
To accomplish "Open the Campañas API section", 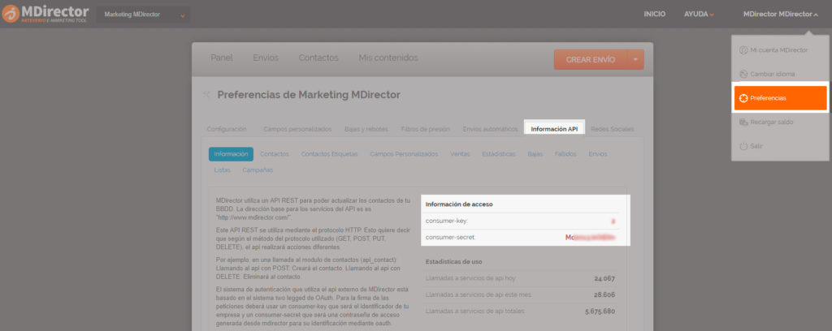I will [x=258, y=170].
